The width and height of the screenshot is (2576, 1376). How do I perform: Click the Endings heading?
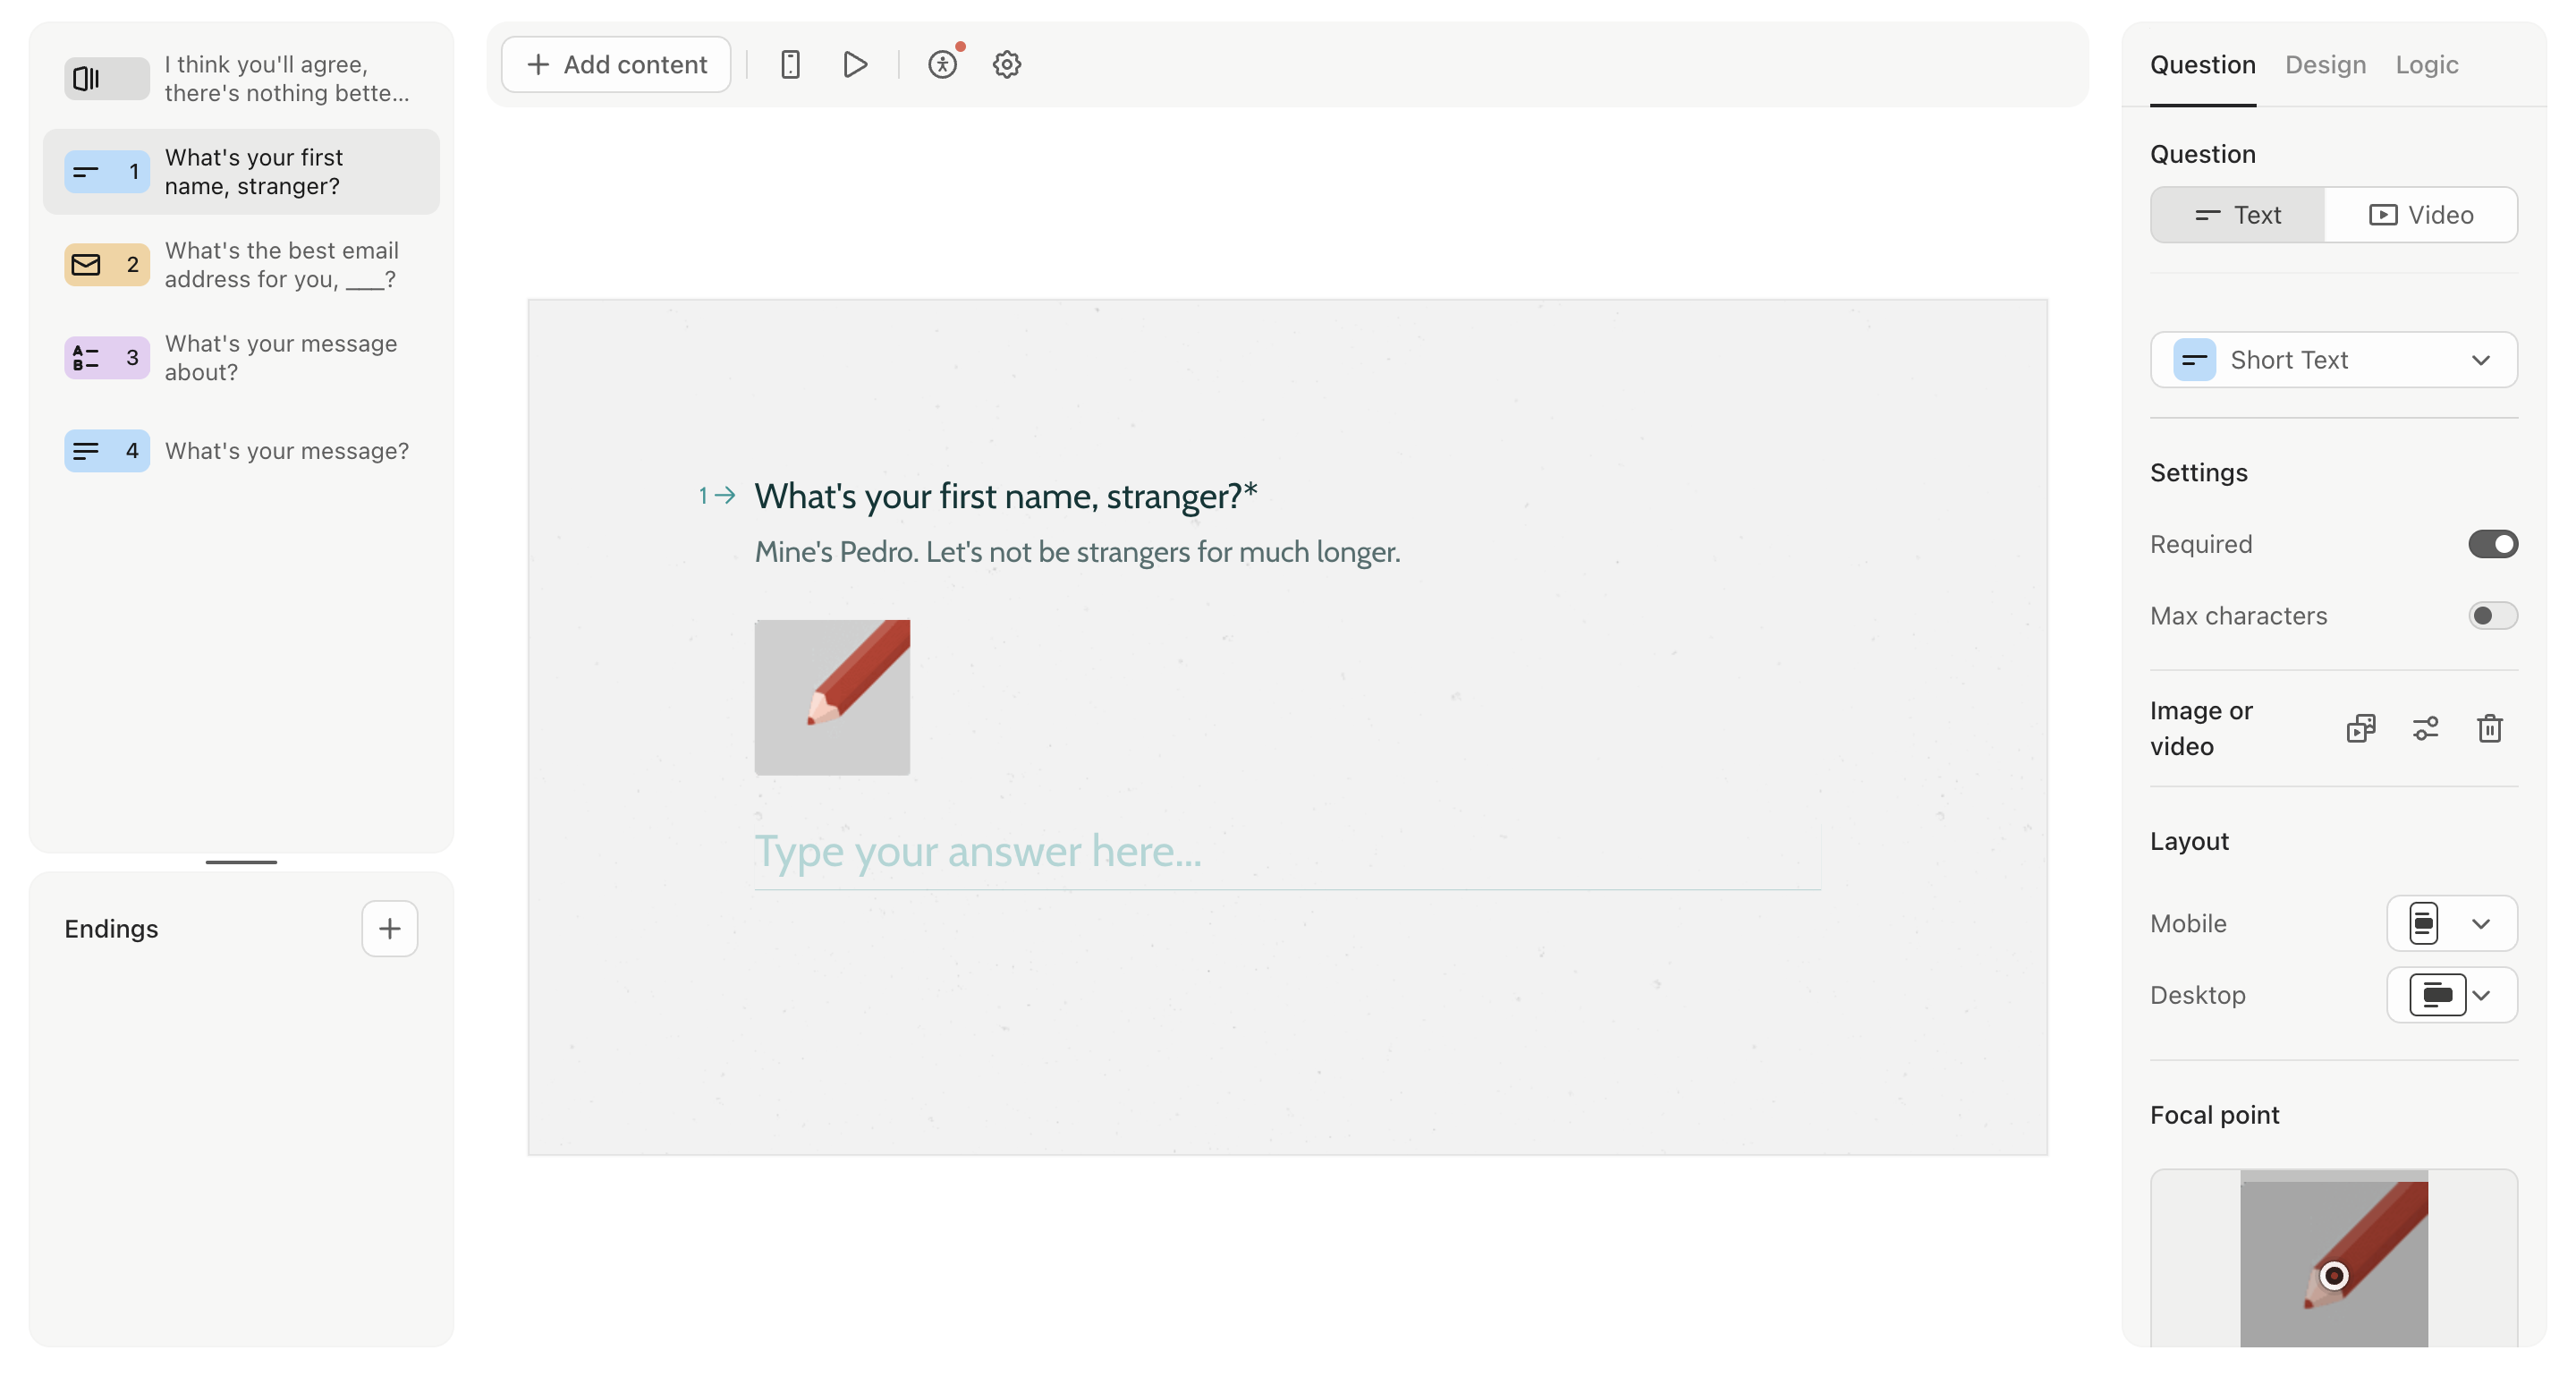pos(111,929)
